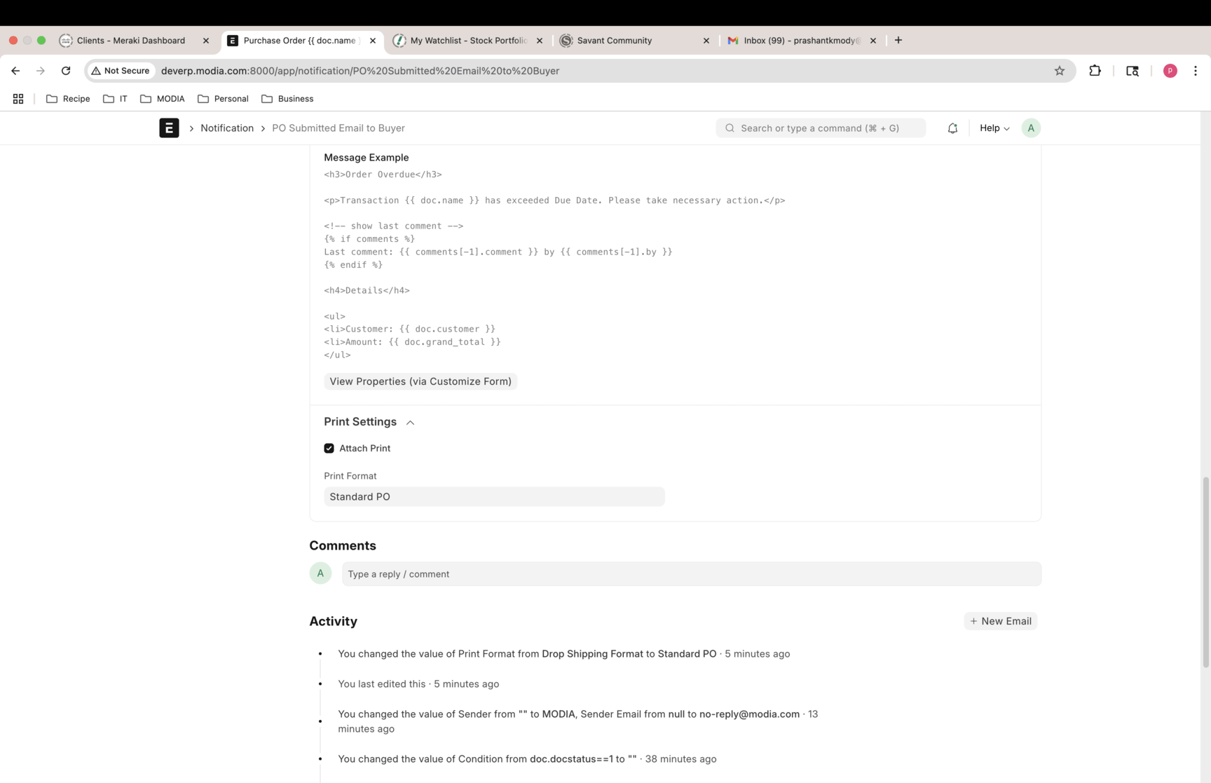Viewport: 1211px width, 783px height.
Task: Open the Recipe bookmarks folder
Action: (68, 99)
